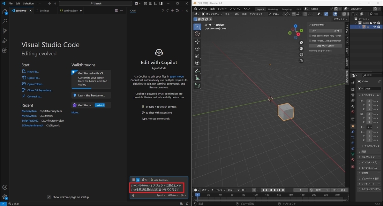Open the Modifiers wrench properties tab

(353, 132)
